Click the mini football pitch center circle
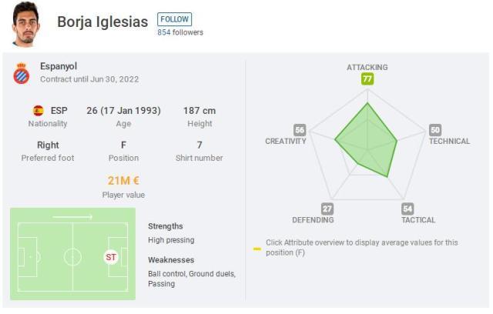This screenshot has width=493, height=314. point(72,257)
